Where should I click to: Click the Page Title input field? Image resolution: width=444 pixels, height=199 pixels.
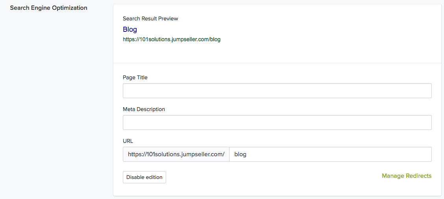coord(277,91)
